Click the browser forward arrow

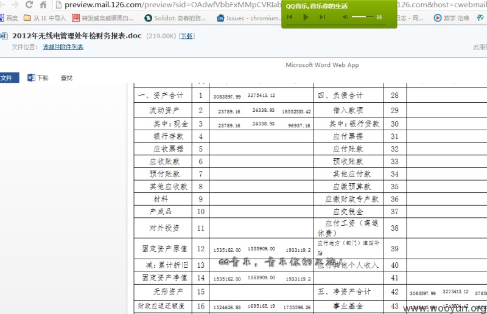pyautogui.click(x=15, y=4)
